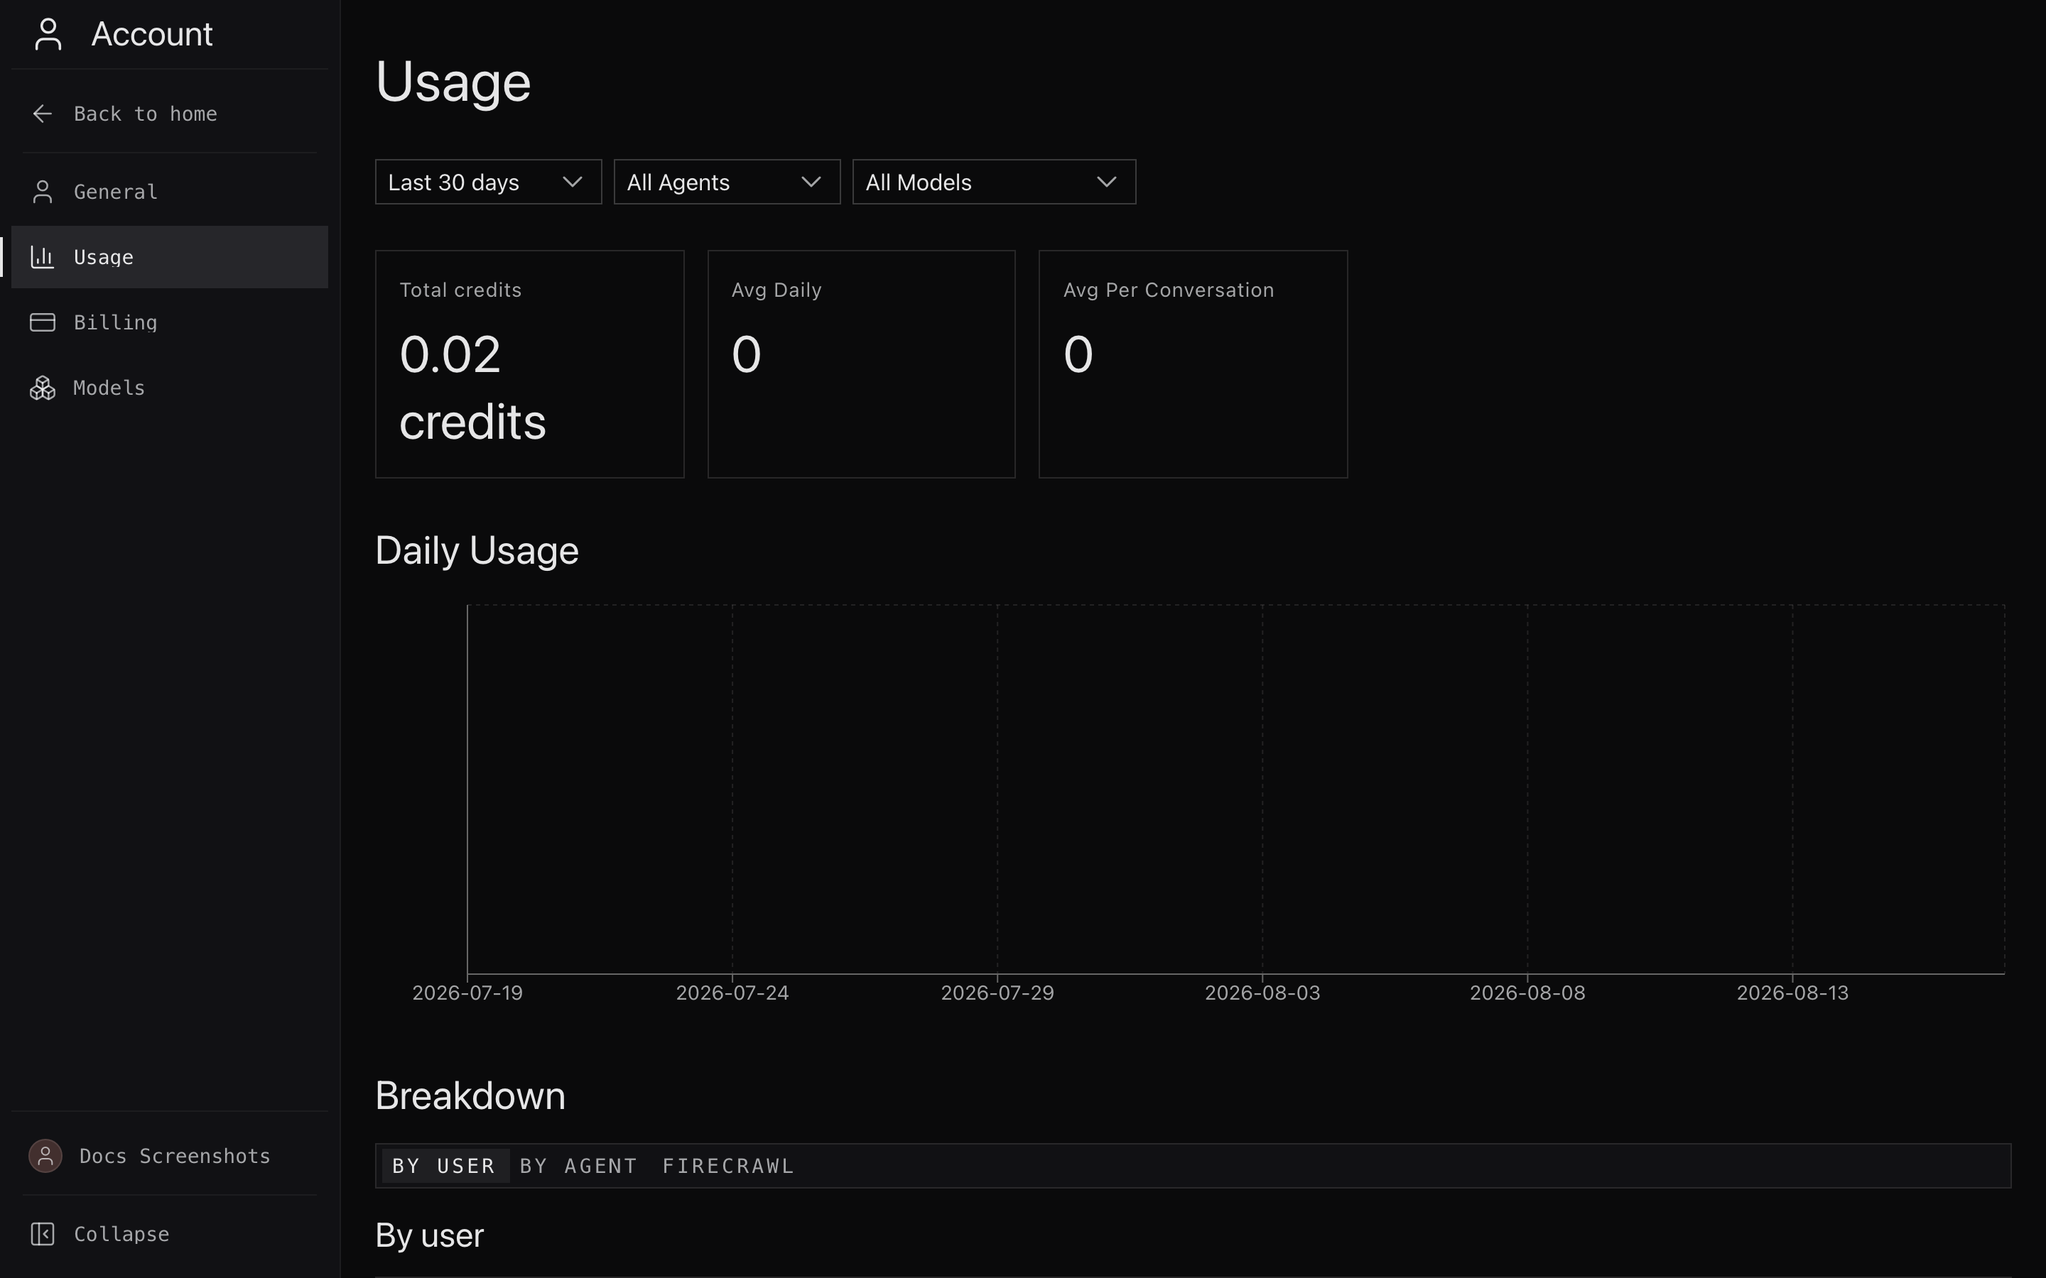Click the 2026-07-19 chart axis date
Image resolution: width=2046 pixels, height=1278 pixels.
tap(467, 993)
